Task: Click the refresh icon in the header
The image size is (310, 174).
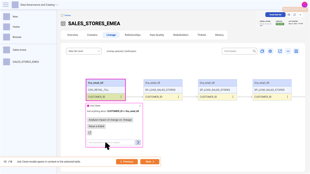Action: (x=294, y=15)
